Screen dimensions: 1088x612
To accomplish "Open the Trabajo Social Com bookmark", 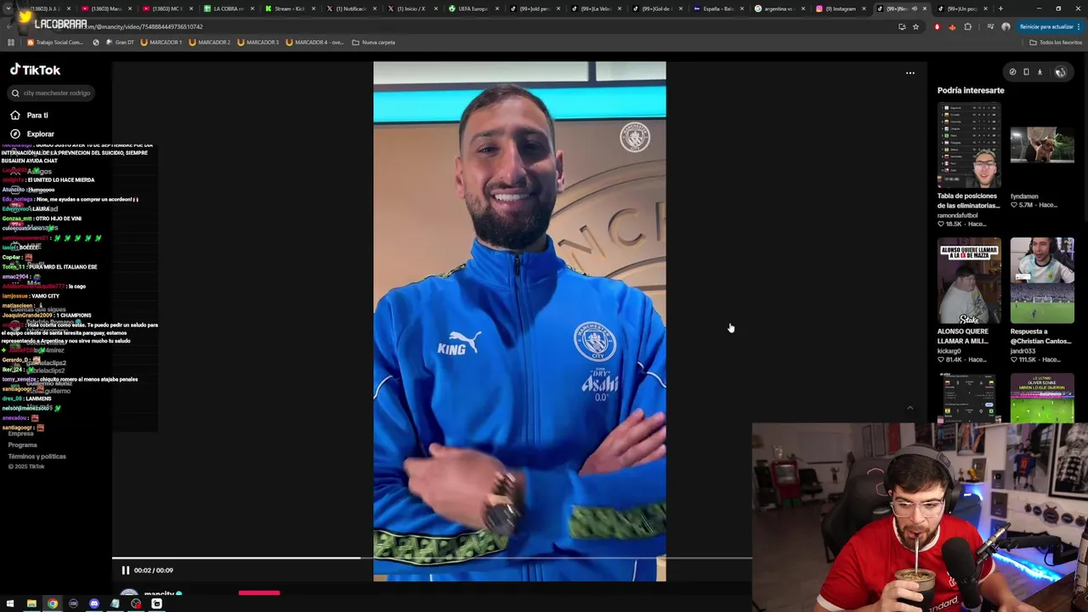I will pyautogui.click(x=55, y=42).
